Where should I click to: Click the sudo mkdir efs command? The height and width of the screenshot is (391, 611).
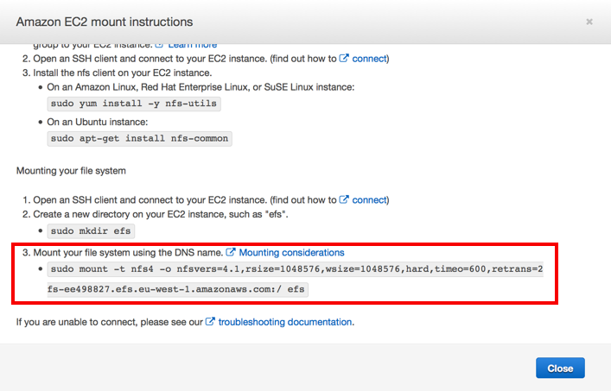coord(92,231)
